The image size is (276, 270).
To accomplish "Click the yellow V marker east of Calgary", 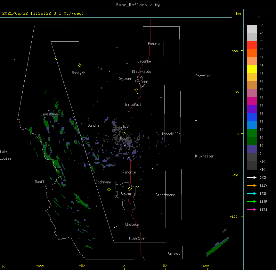I will tap(137, 187).
